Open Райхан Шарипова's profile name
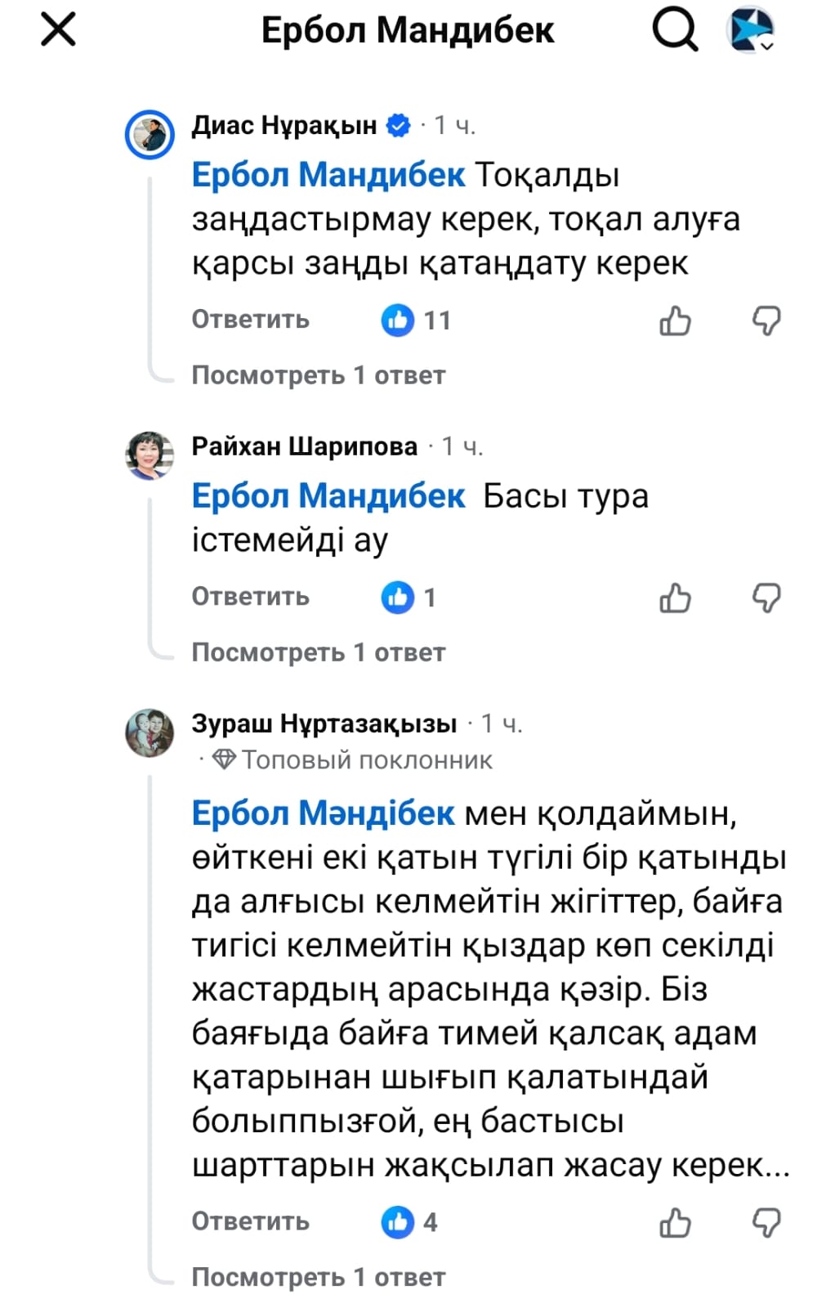The image size is (817, 1308). [304, 446]
